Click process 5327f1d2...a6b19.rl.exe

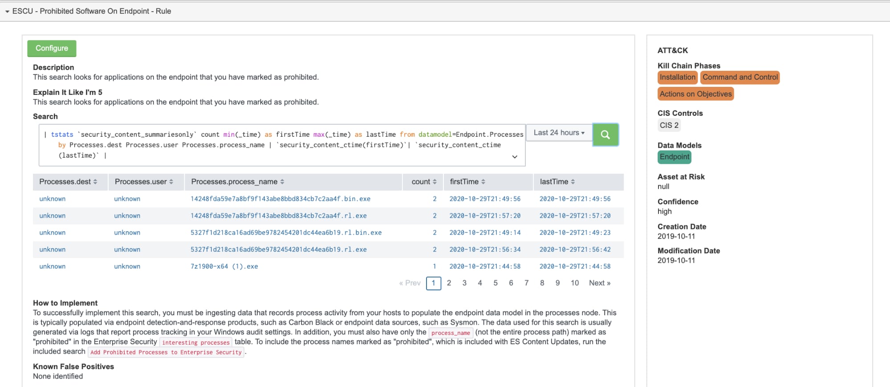point(279,250)
